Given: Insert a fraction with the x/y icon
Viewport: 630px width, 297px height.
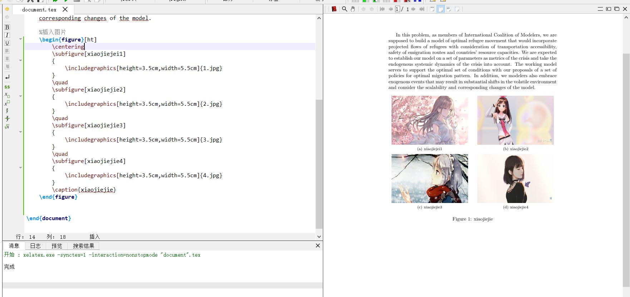Looking at the screenshot, I should (x=7, y=111).
